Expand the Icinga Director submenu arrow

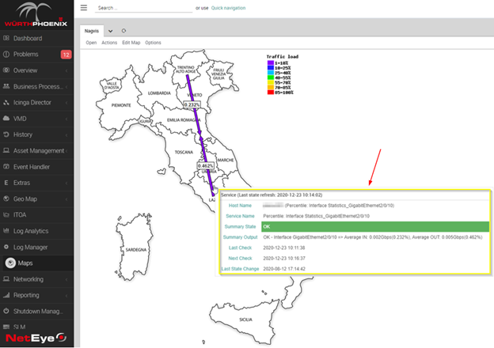[66, 103]
